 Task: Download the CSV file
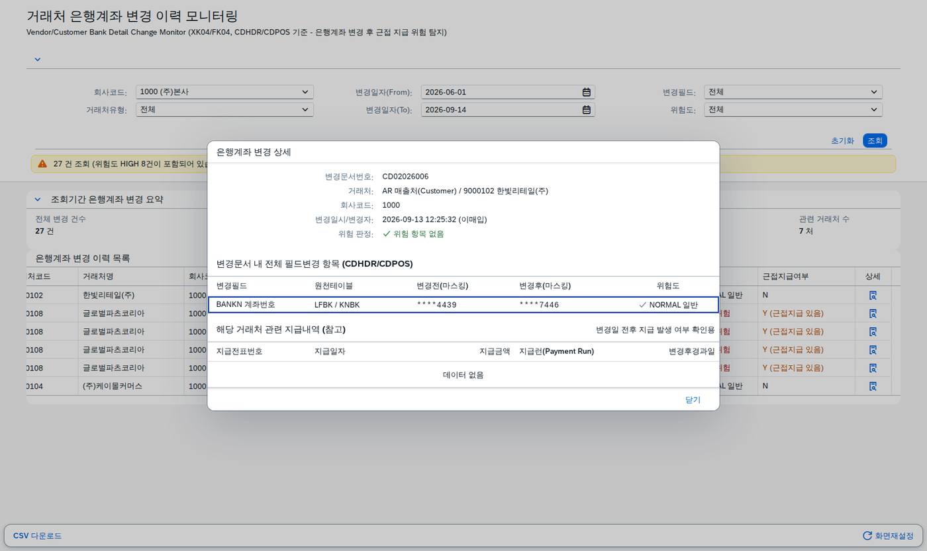point(38,536)
